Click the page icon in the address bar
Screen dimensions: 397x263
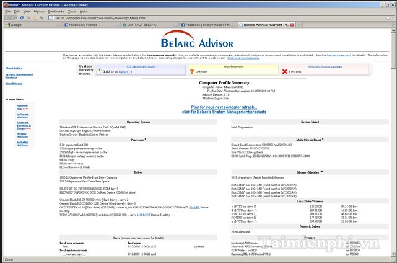51,18
